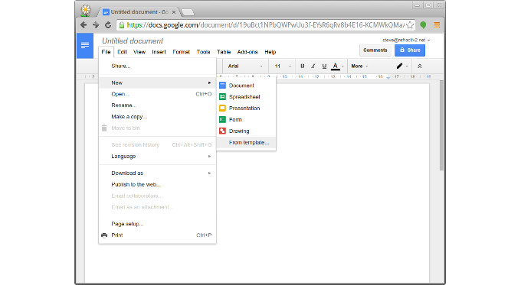This screenshot has width=521, height=285.
Task: Choose Publish to the web...
Action: (x=158, y=185)
